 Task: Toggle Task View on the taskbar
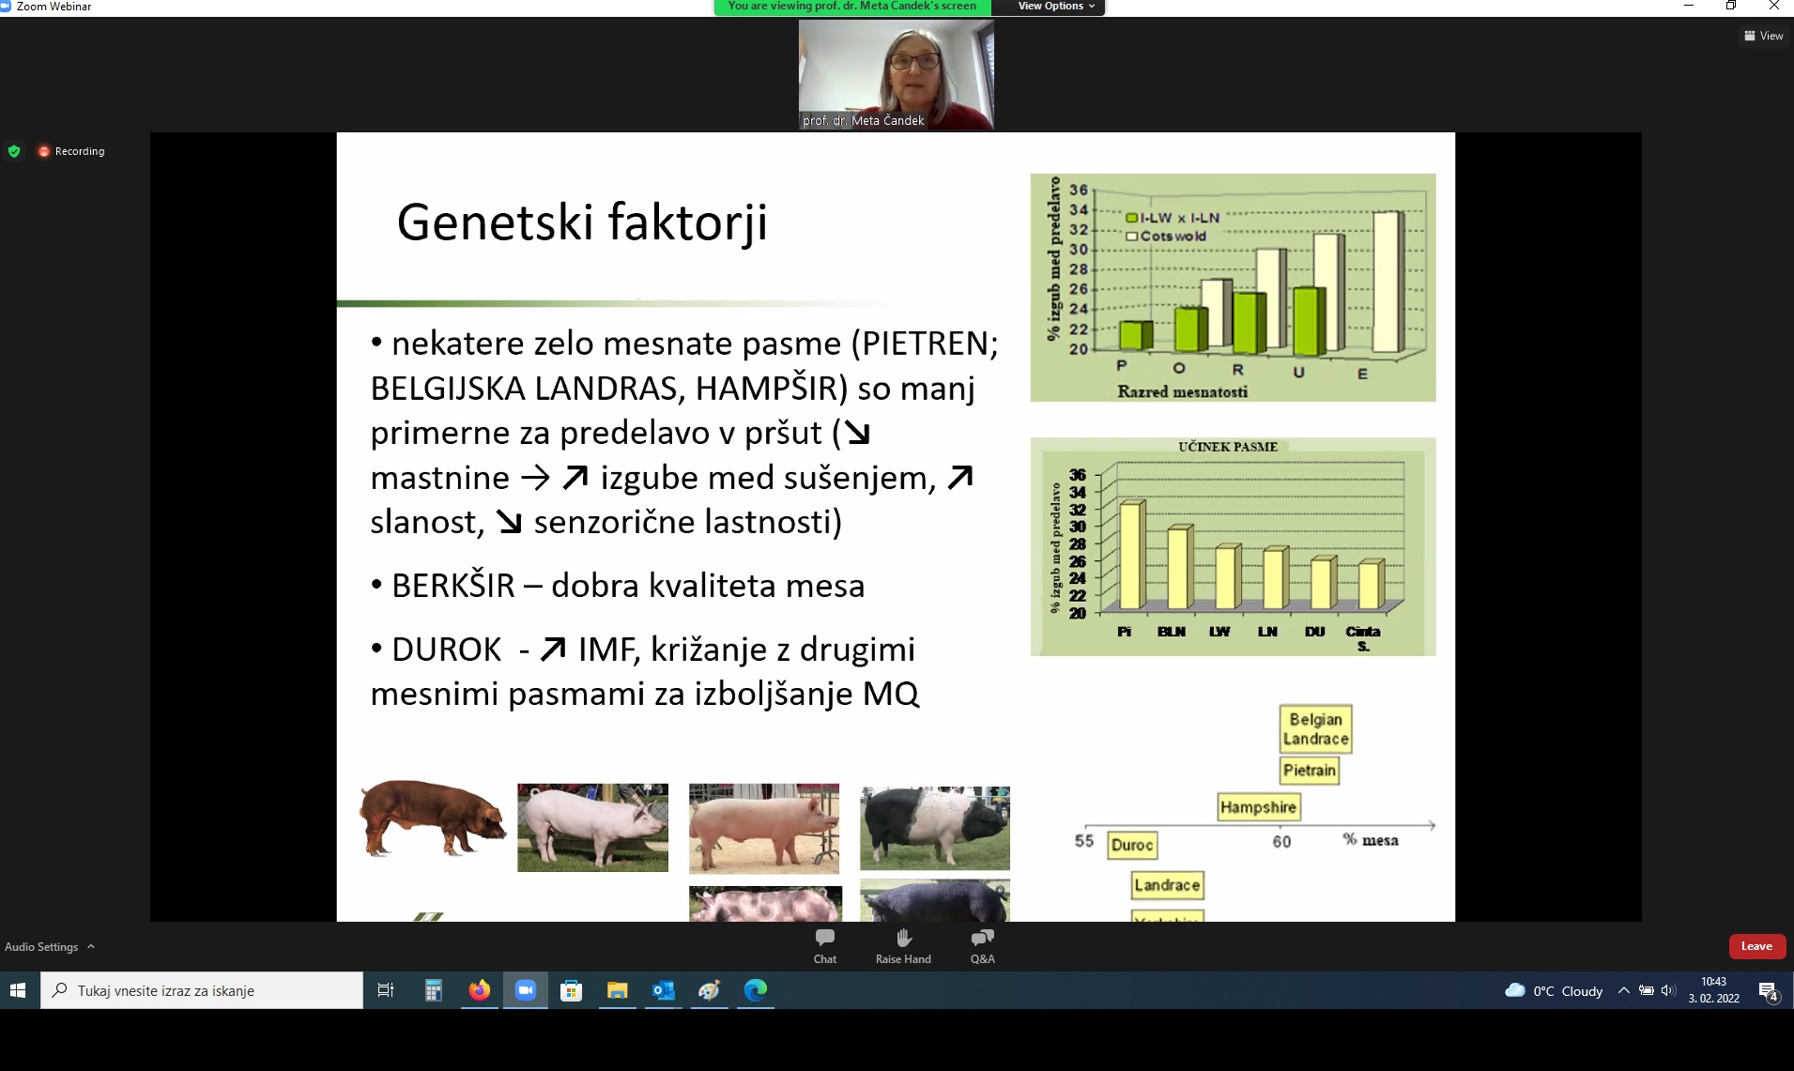click(x=385, y=990)
